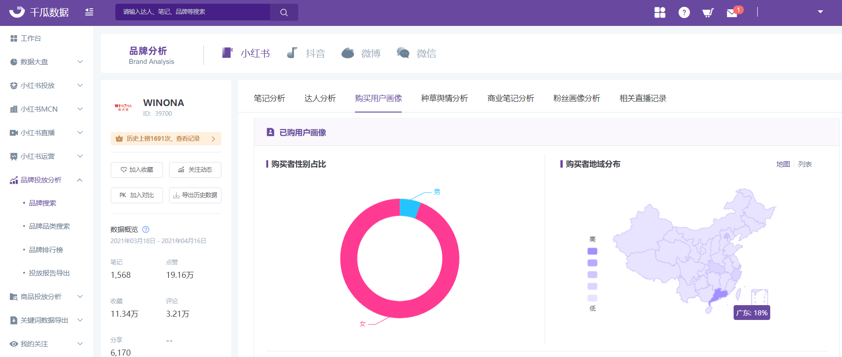Image resolution: width=842 pixels, height=357 pixels.
Task: Open the apps grid icon in header
Action: point(660,13)
